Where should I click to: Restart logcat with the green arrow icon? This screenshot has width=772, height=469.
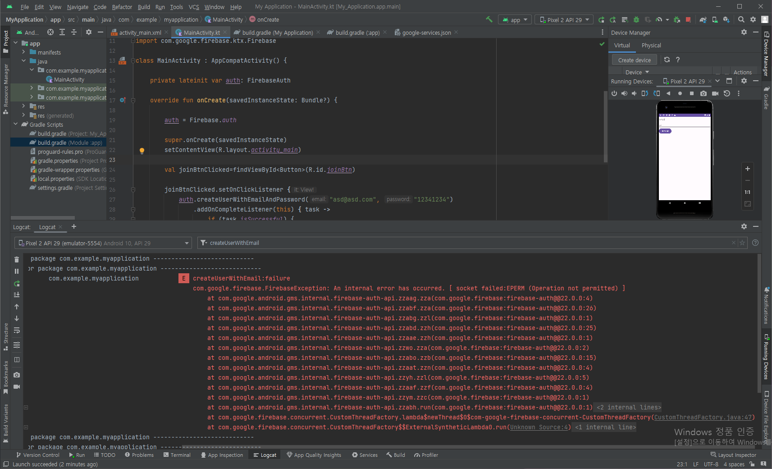(x=17, y=283)
